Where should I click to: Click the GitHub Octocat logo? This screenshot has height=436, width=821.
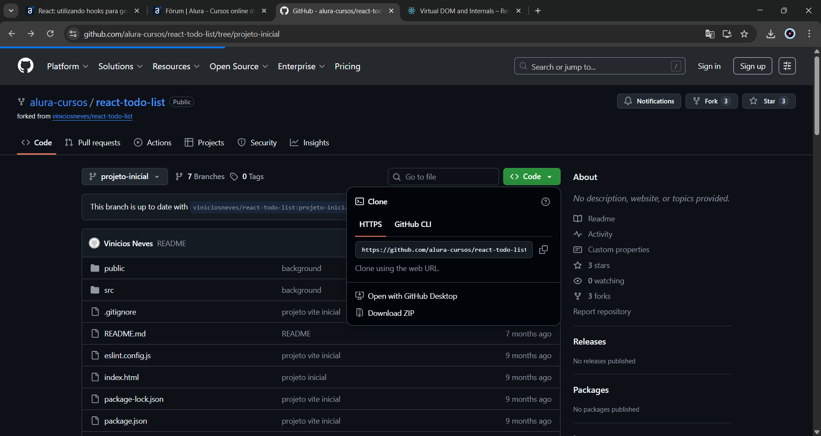26,66
